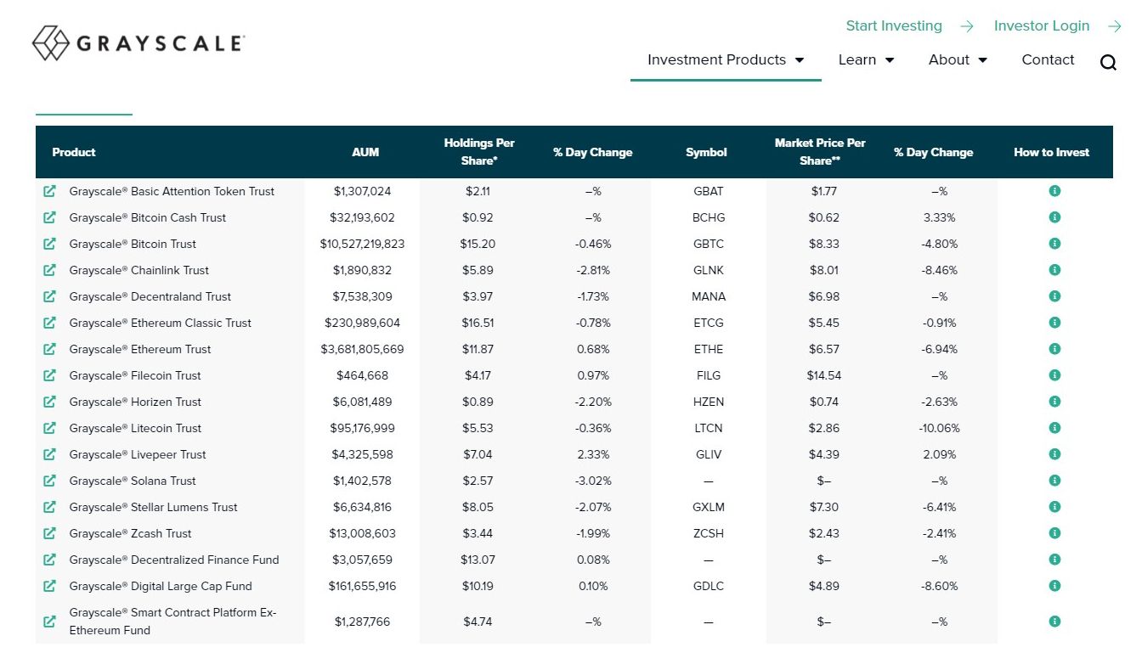The image size is (1142, 664).
Task: Click the Market Price Per Share header
Action: pyautogui.click(x=820, y=151)
